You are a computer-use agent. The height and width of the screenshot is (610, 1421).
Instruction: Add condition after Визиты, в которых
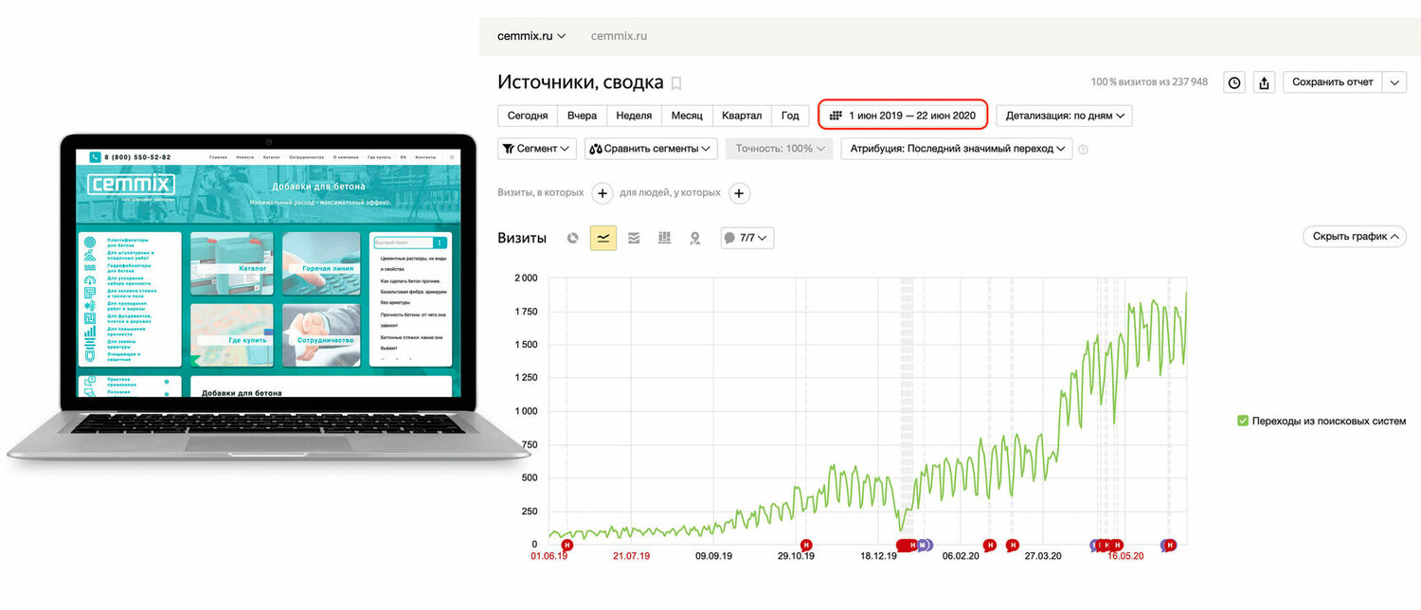pyautogui.click(x=603, y=193)
